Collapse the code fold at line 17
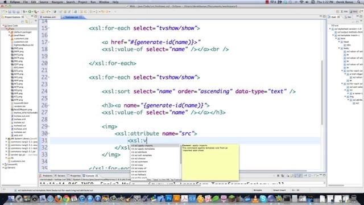Viewport: 364px width, 205px height. pyautogui.click(x=49, y=42)
